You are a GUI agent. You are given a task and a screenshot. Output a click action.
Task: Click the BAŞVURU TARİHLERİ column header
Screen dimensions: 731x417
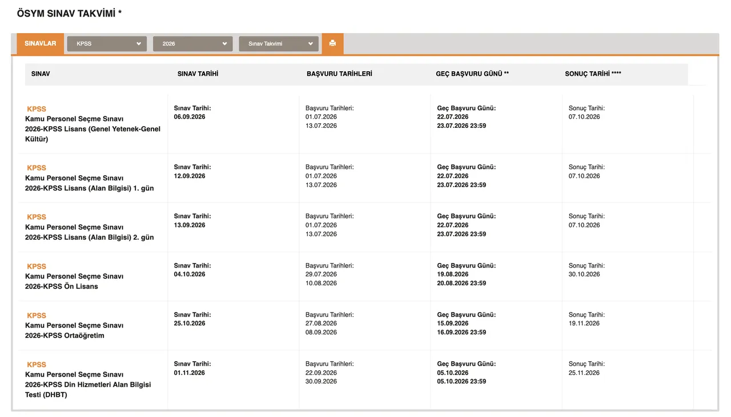point(339,74)
